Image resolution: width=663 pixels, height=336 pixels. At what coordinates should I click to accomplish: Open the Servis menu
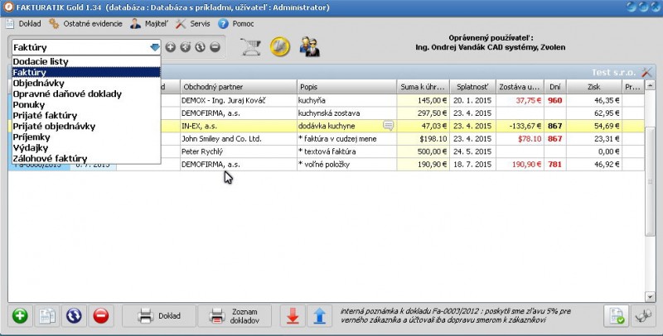coord(193,24)
